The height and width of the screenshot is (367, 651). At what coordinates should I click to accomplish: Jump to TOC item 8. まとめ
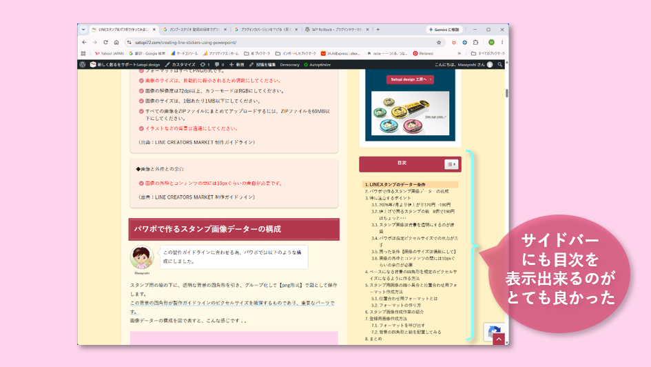click(x=373, y=339)
